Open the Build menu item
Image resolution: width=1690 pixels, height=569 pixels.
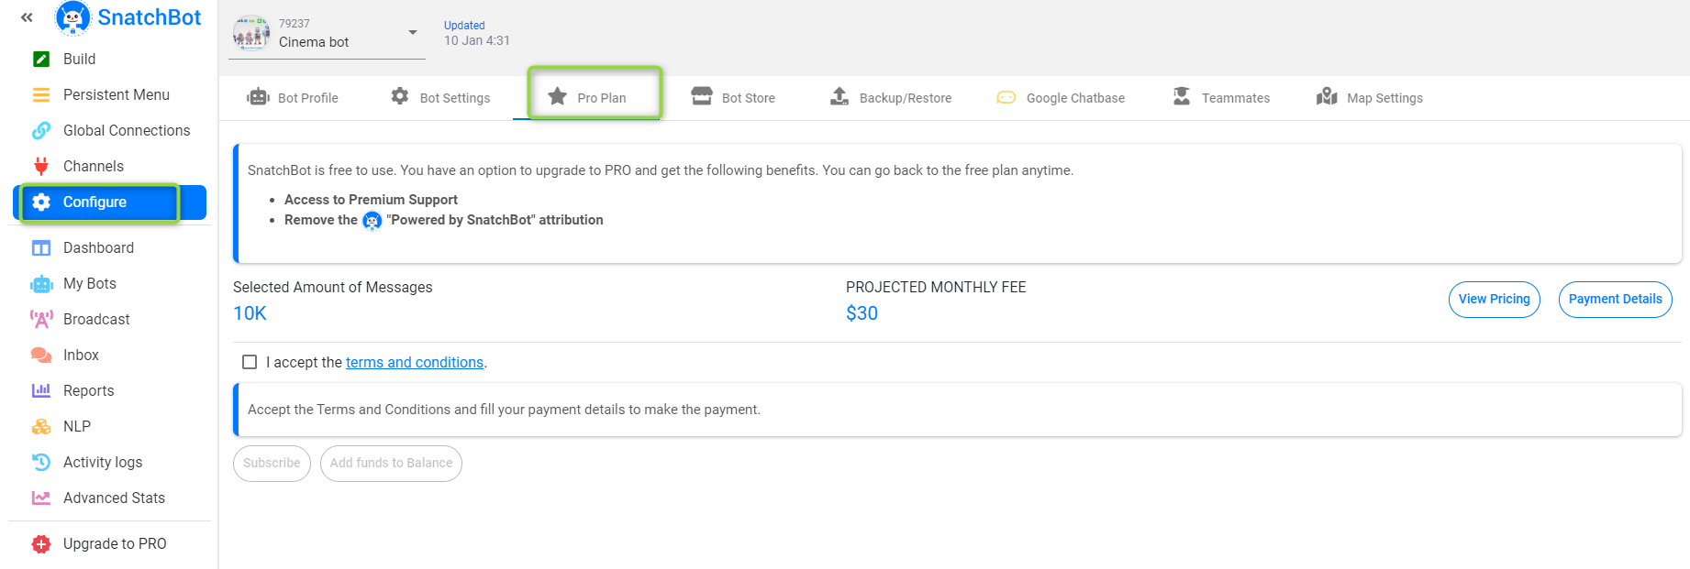110,59
